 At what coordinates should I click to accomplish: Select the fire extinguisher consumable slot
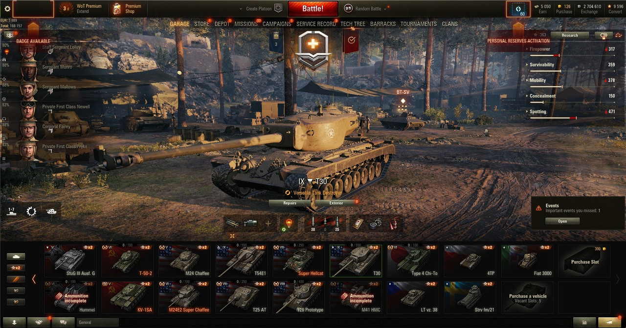tap(393, 224)
